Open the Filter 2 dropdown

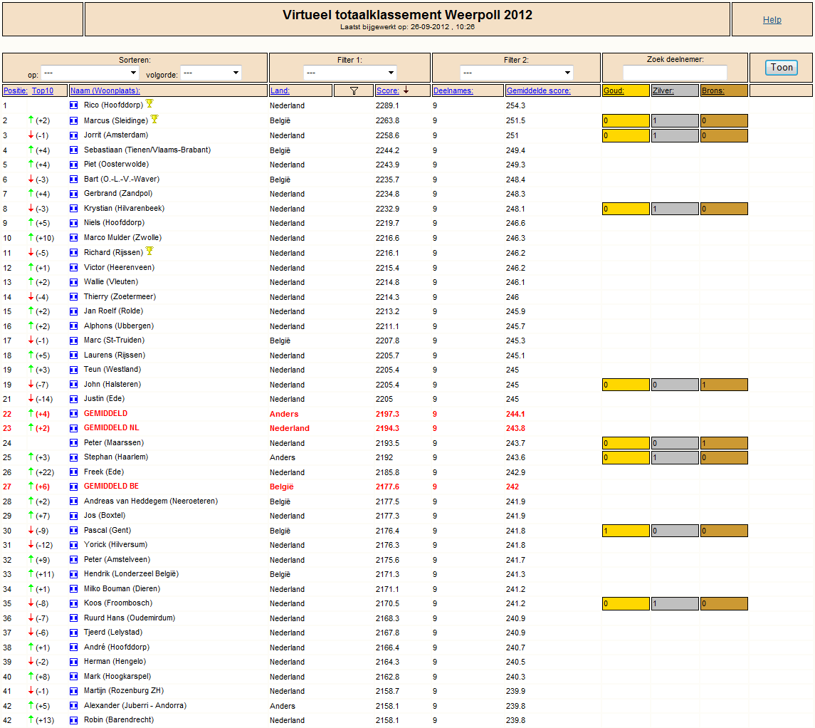click(517, 73)
